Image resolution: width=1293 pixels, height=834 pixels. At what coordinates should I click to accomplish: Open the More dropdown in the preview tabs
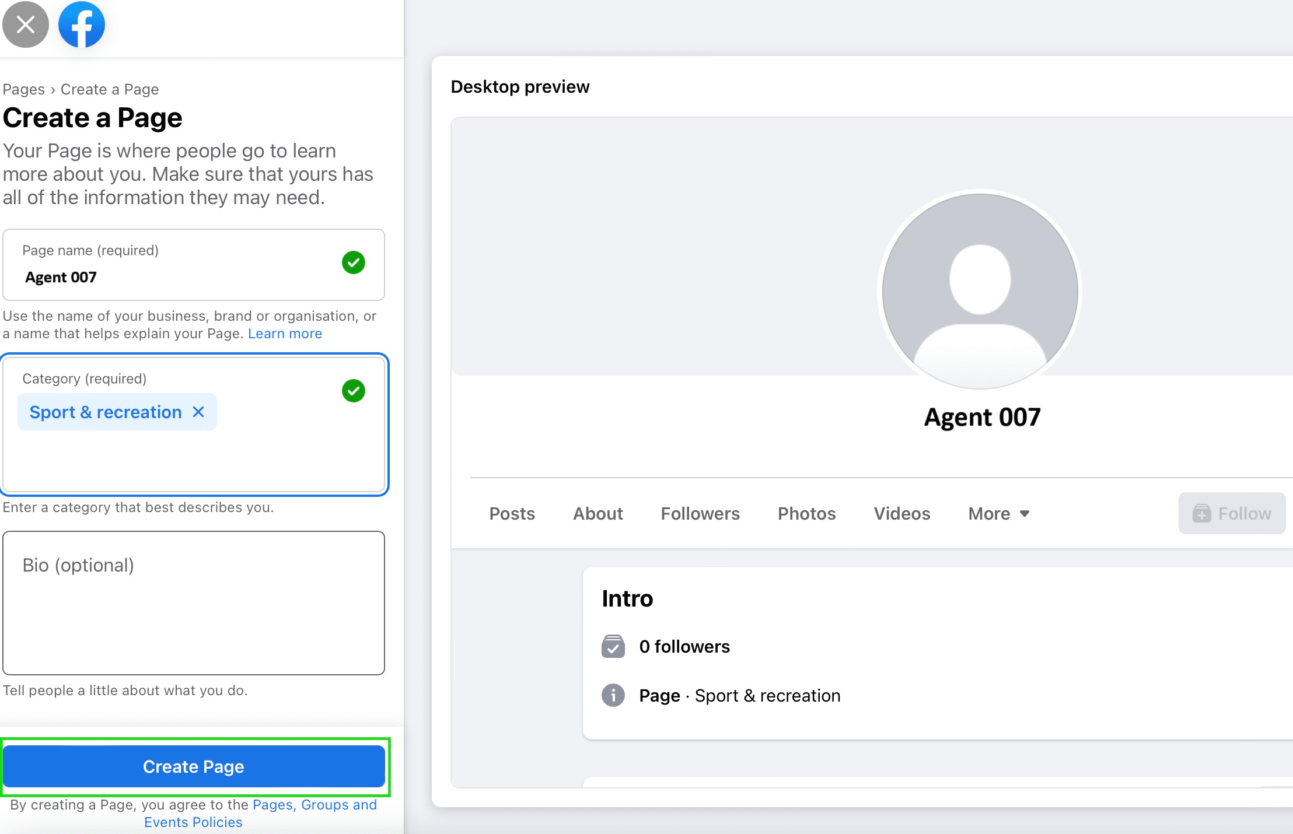tap(998, 513)
